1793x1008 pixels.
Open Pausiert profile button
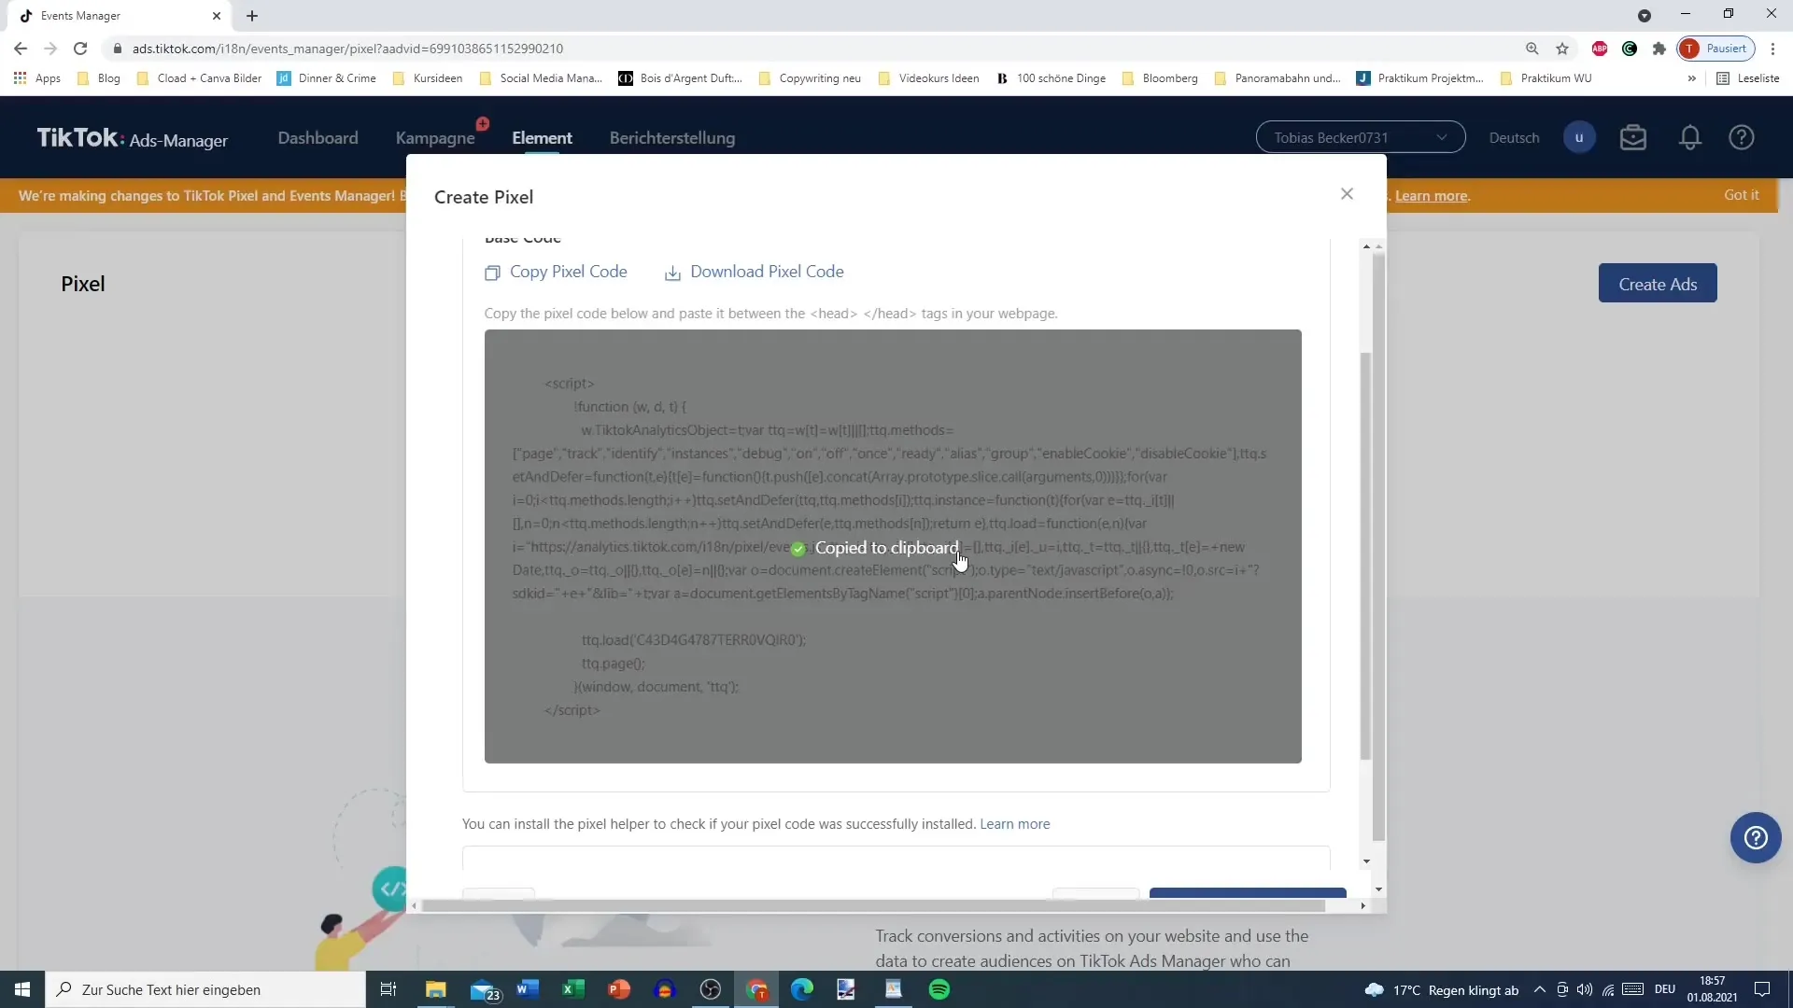point(1715,49)
